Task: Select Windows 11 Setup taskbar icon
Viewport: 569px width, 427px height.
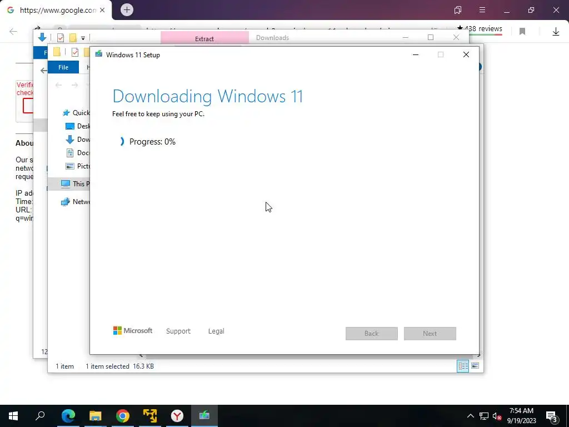Action: tap(204, 416)
